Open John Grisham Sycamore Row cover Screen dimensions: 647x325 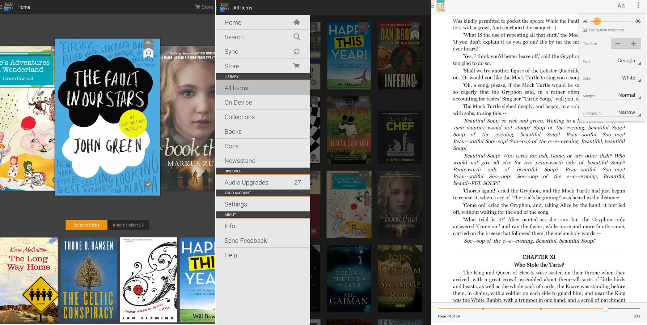[x=400, y=279]
